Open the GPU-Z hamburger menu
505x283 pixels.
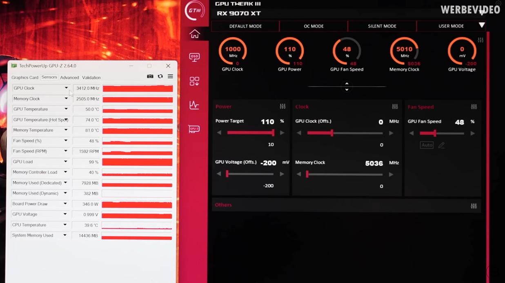(170, 77)
